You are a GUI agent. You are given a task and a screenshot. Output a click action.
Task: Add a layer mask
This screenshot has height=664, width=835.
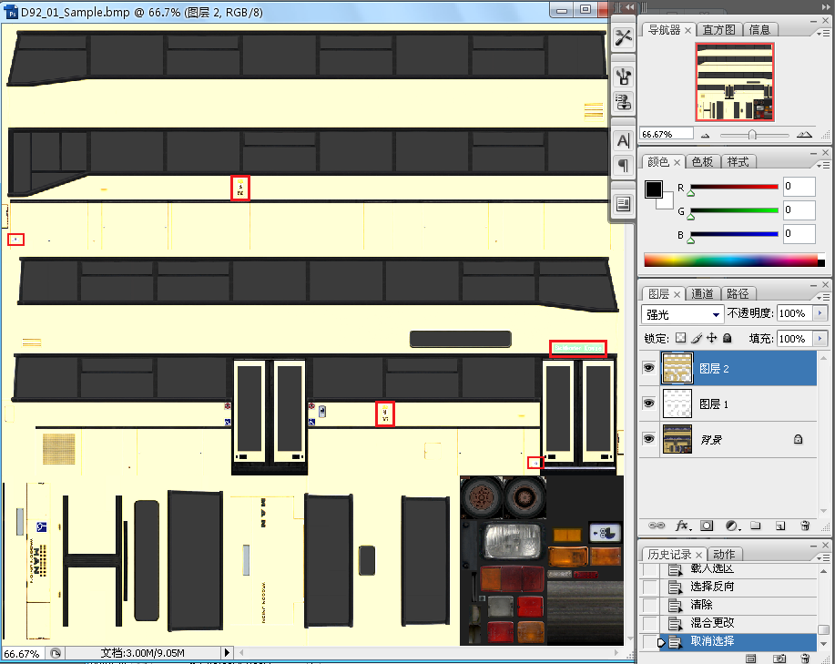[707, 526]
